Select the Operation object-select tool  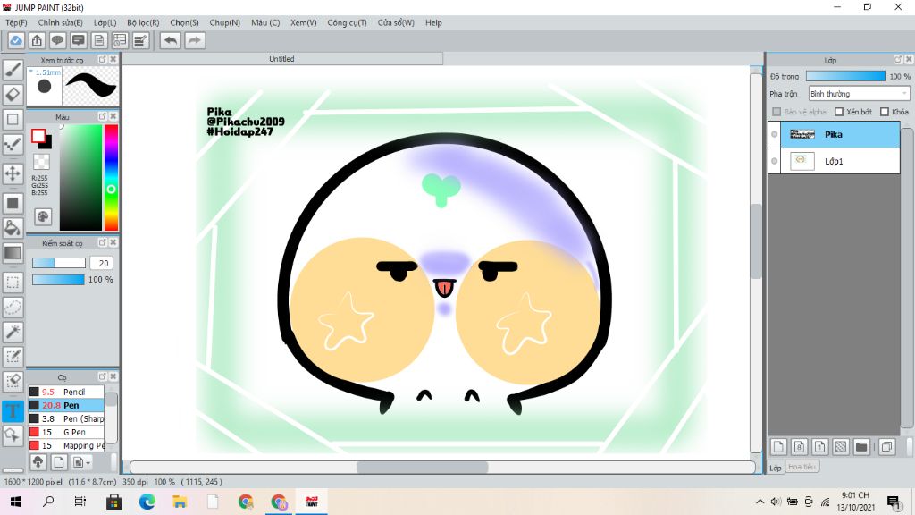13,435
